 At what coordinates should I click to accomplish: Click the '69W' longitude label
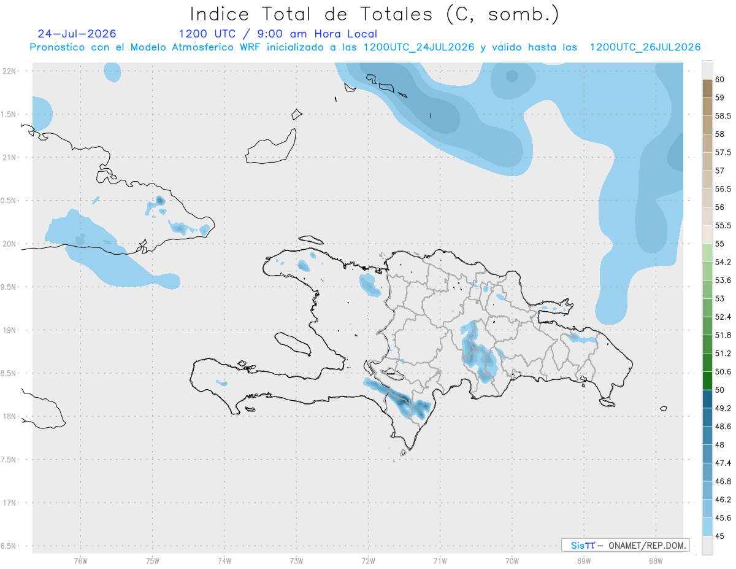point(584,561)
